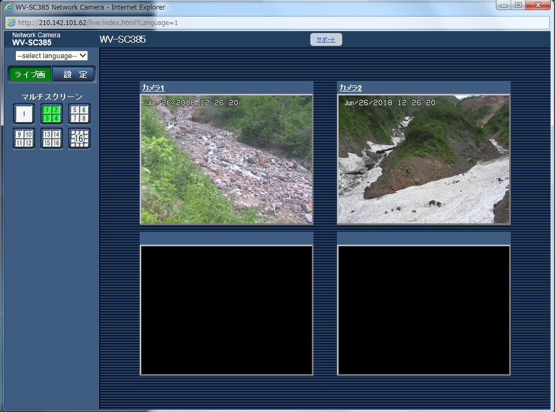Switch to the ライブ画 live tab
The height and width of the screenshot is (412, 555).
30,74
